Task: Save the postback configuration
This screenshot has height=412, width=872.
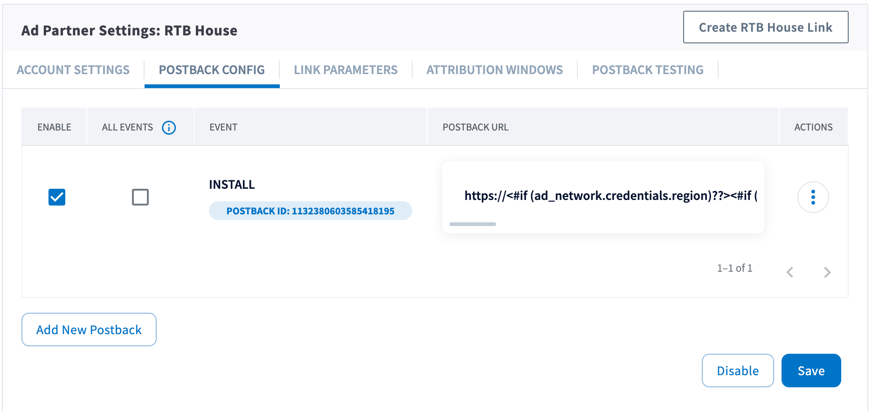Action: click(x=811, y=371)
